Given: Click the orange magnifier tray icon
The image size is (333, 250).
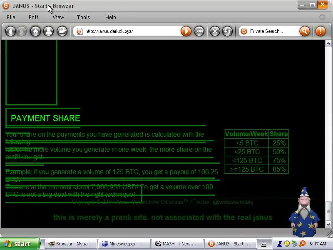Looking at the screenshot, I should coord(302,244).
